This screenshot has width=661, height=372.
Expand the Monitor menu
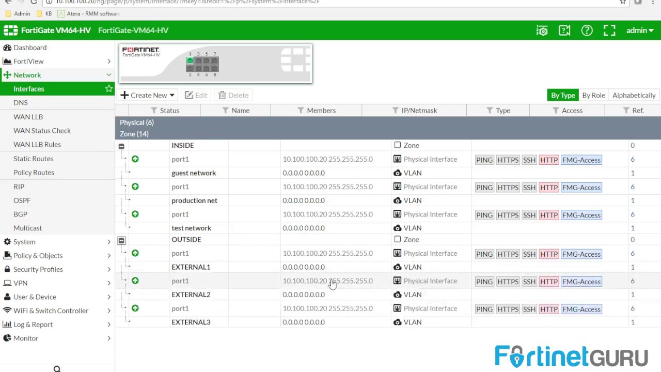57,338
